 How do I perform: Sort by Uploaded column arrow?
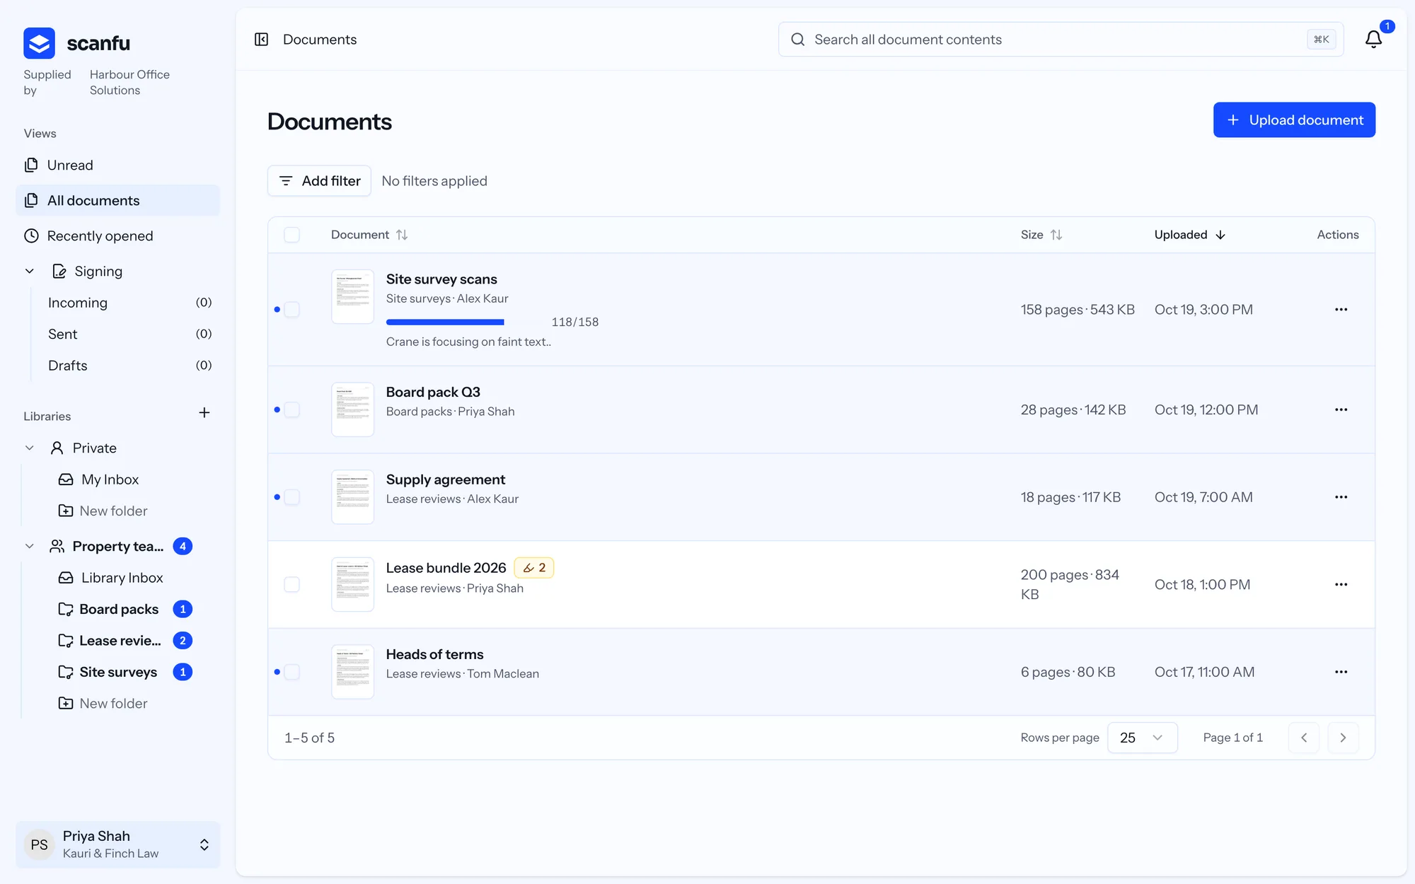point(1220,235)
